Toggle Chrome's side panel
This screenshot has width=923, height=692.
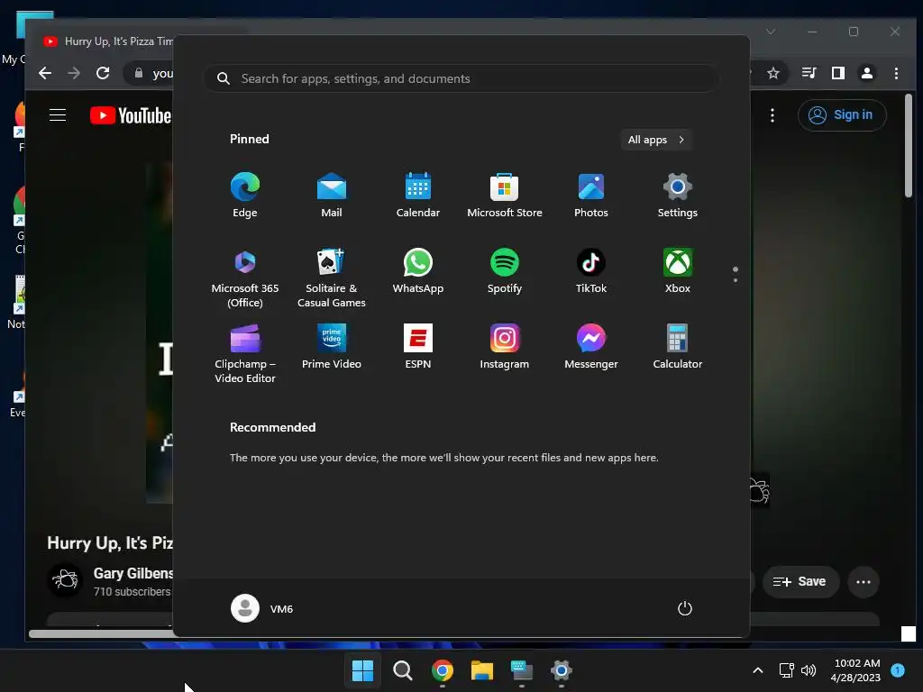click(x=838, y=73)
